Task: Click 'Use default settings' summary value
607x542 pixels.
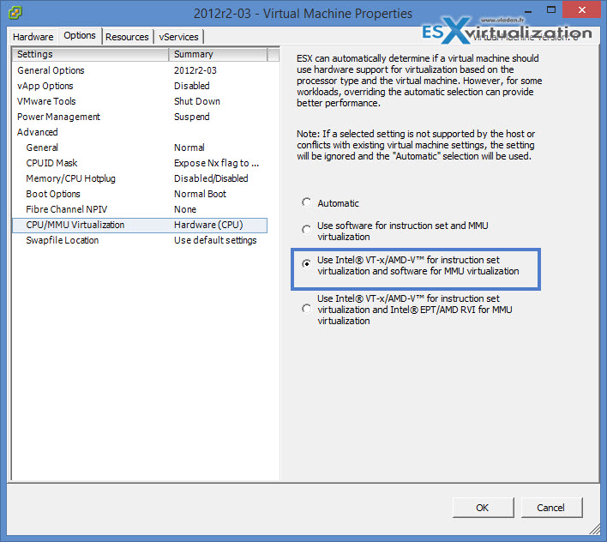Action: [215, 240]
